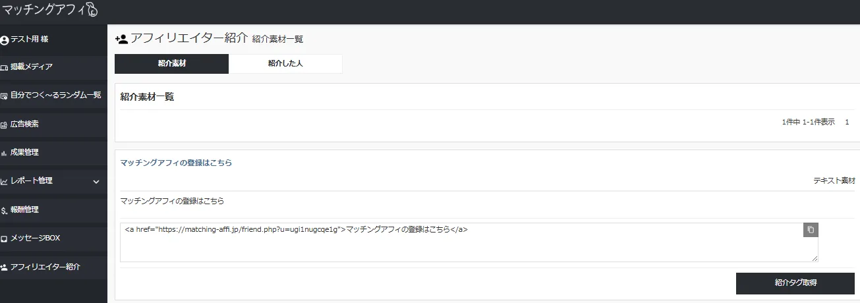Select the 紹介素材 tab
This screenshot has height=303, width=860.
(x=171, y=64)
